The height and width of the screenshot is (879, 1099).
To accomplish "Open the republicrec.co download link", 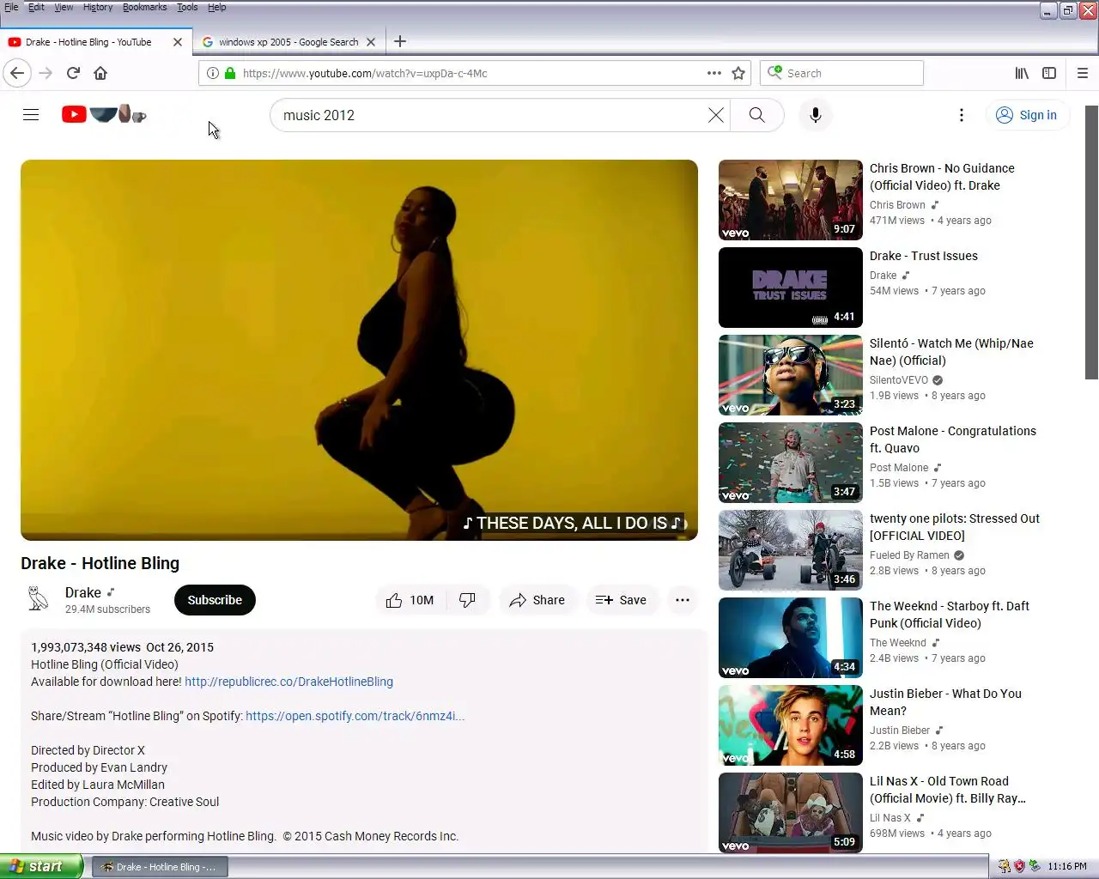I will point(288,682).
